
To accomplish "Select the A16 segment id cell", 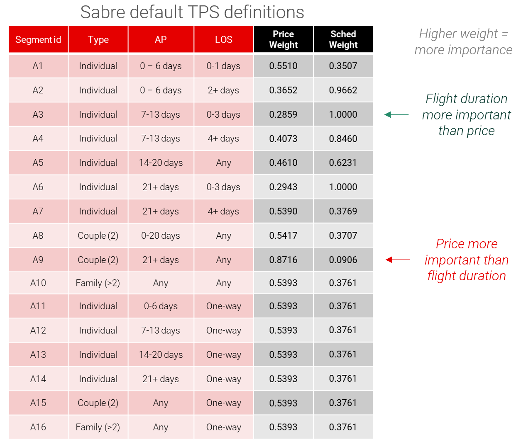I will click(38, 427).
